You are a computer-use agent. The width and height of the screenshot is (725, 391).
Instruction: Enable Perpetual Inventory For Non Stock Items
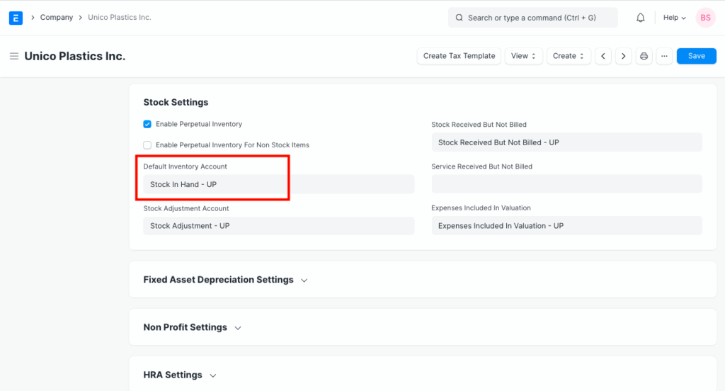[x=147, y=145]
